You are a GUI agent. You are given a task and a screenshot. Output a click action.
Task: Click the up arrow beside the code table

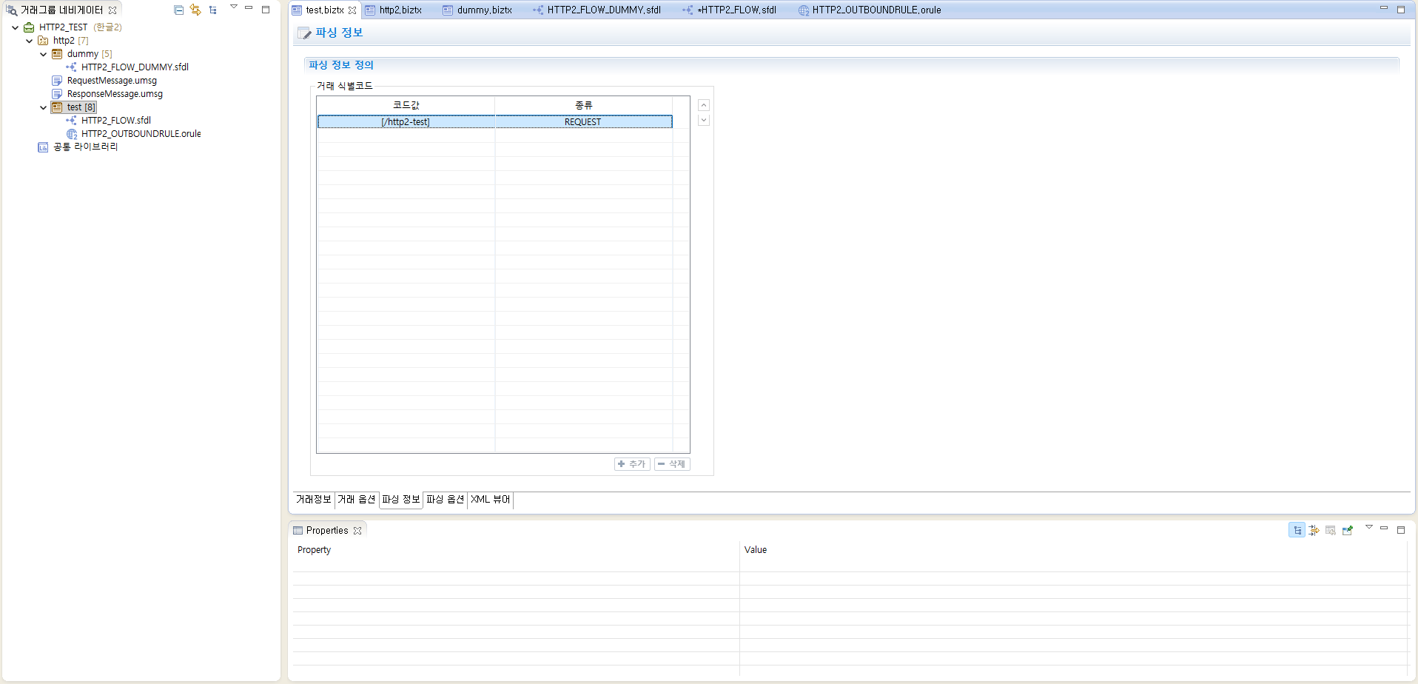[x=703, y=104]
